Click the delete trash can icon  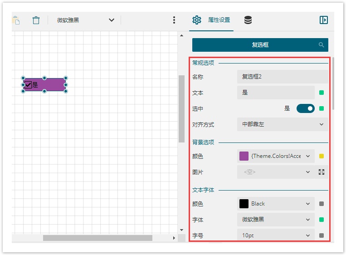coord(36,20)
